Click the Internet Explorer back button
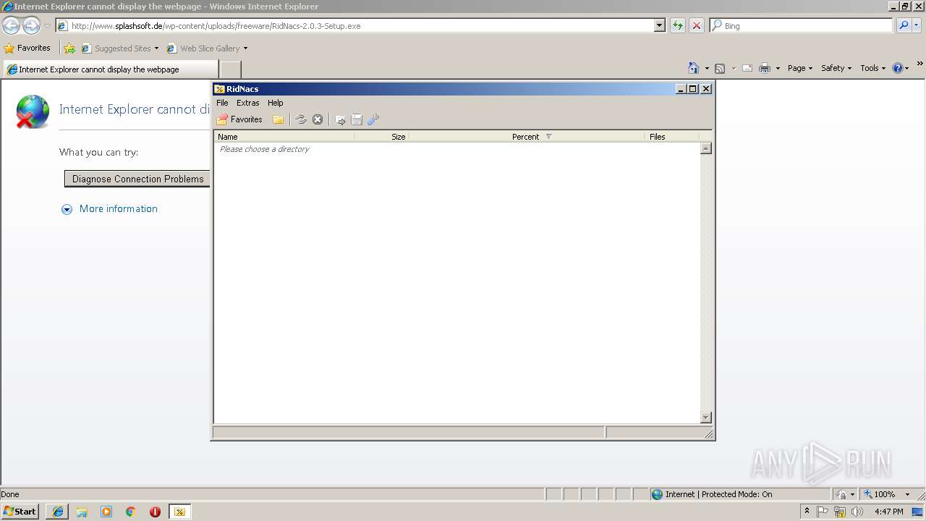 point(11,26)
